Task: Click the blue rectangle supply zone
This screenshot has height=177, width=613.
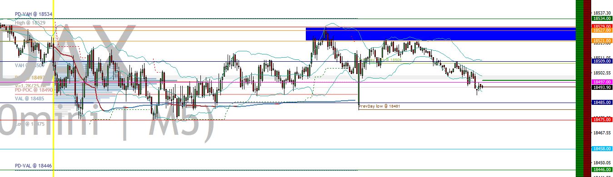Action: [440, 34]
